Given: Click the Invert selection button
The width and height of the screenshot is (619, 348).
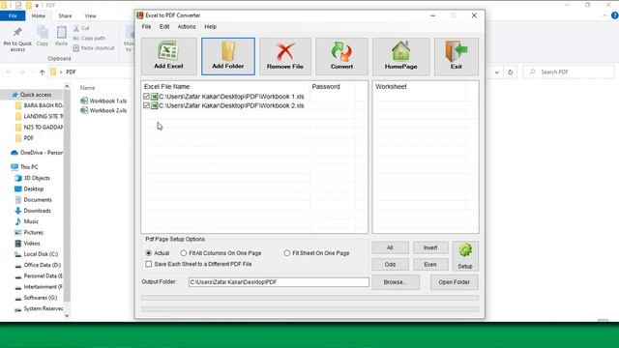Looking at the screenshot, I should tap(430, 247).
